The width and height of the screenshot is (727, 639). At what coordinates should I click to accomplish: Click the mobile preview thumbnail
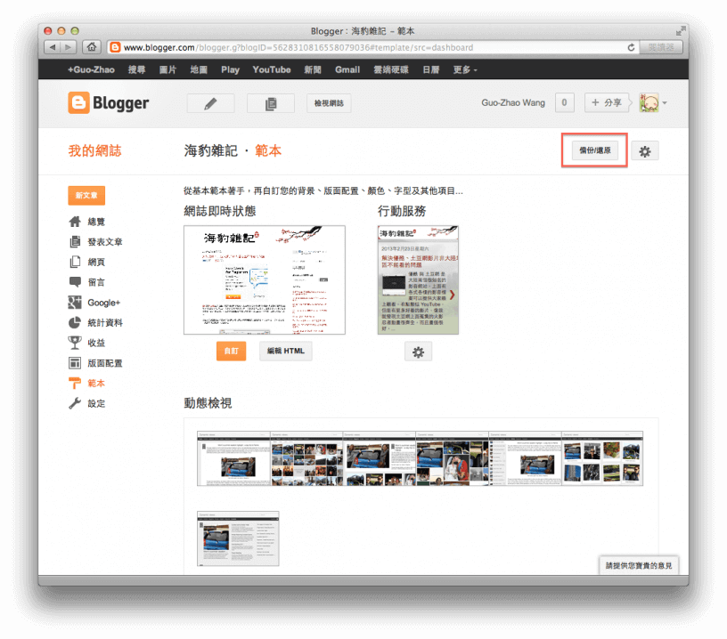pyautogui.click(x=418, y=279)
